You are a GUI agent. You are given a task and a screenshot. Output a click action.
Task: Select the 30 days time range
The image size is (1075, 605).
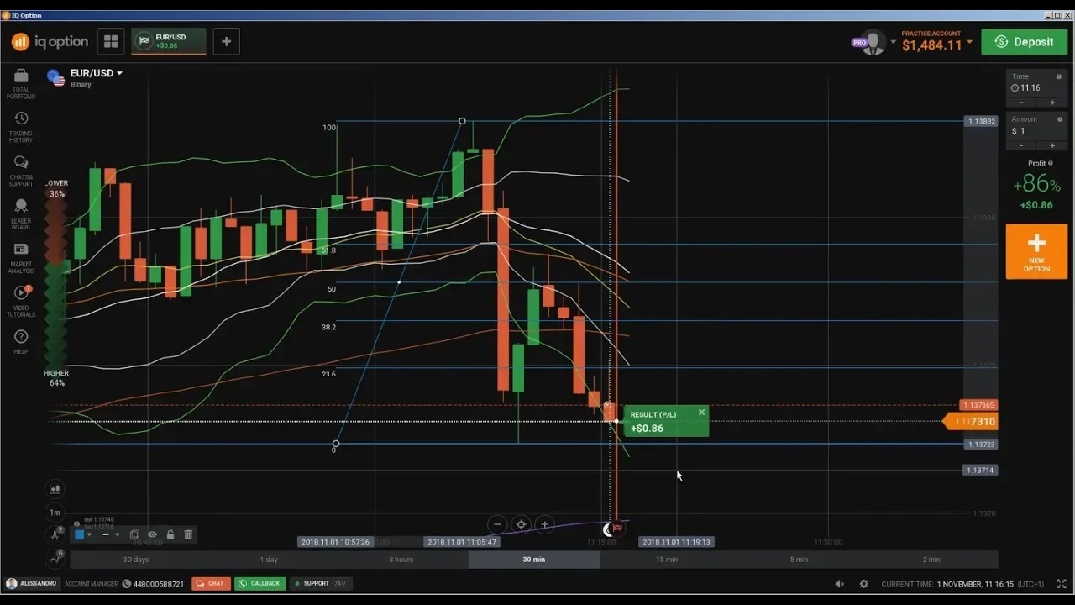[136, 560]
